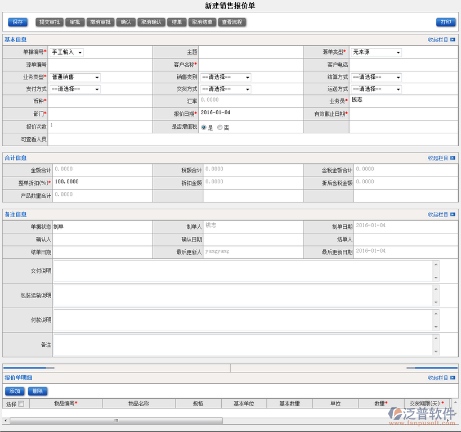Select the 是 radio for 是否增值税
Viewport: 461px width, 432px height.
tap(204, 128)
